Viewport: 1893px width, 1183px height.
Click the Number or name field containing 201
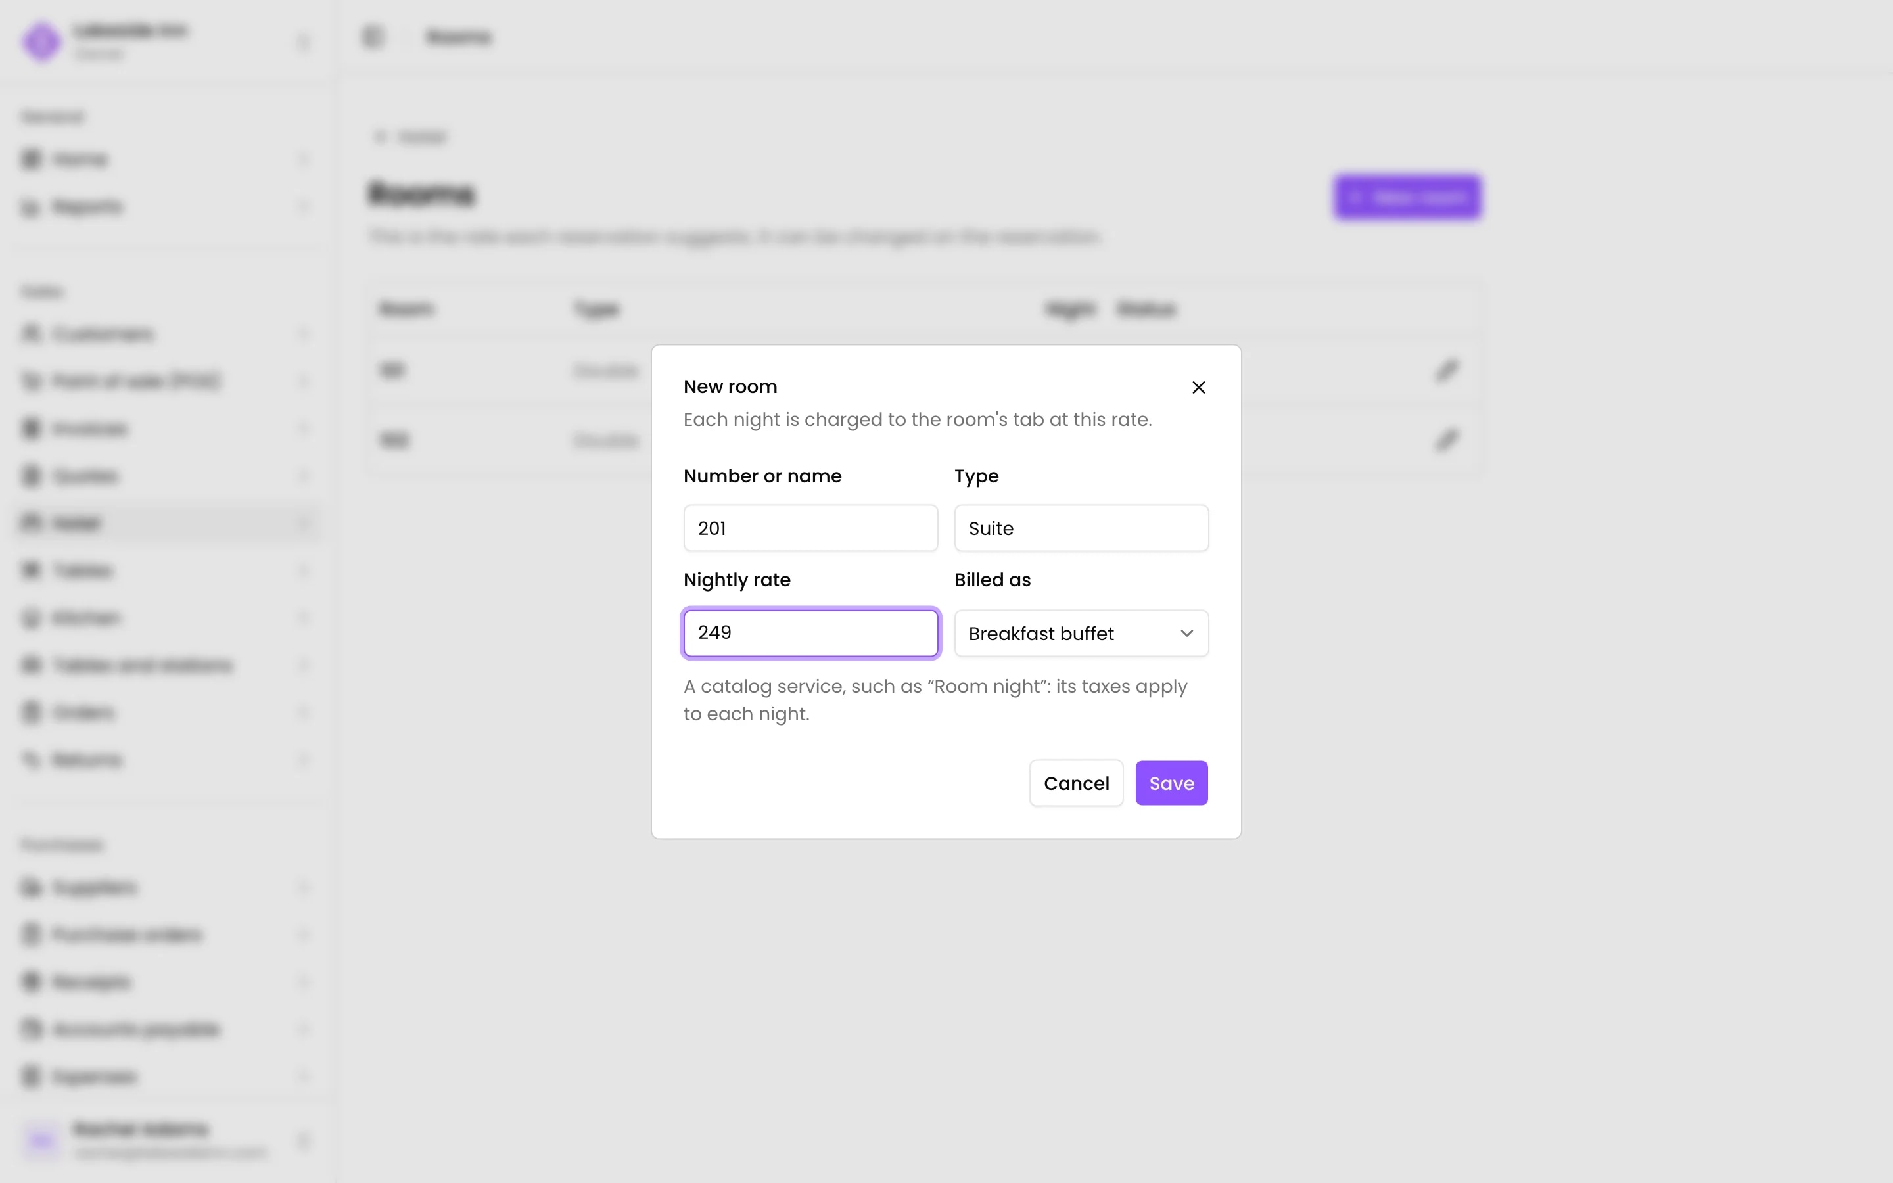(x=810, y=528)
